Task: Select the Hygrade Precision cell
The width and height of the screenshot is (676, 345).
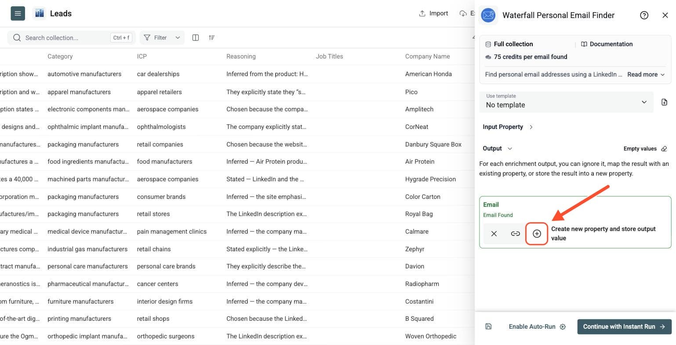Action: coord(430,179)
